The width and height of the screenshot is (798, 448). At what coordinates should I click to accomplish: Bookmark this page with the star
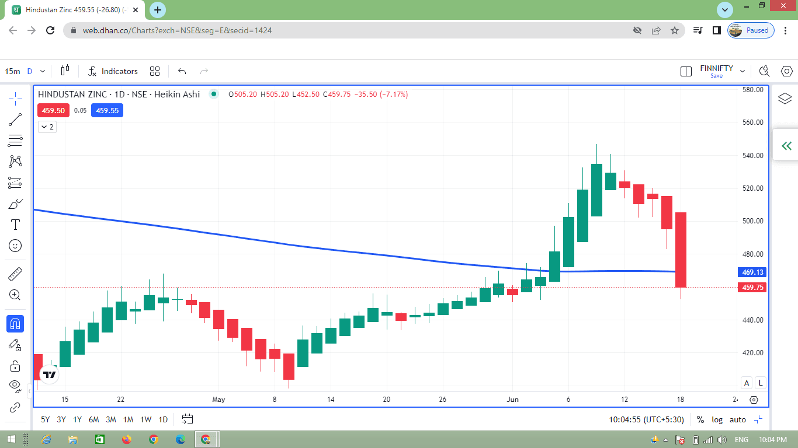pos(675,30)
